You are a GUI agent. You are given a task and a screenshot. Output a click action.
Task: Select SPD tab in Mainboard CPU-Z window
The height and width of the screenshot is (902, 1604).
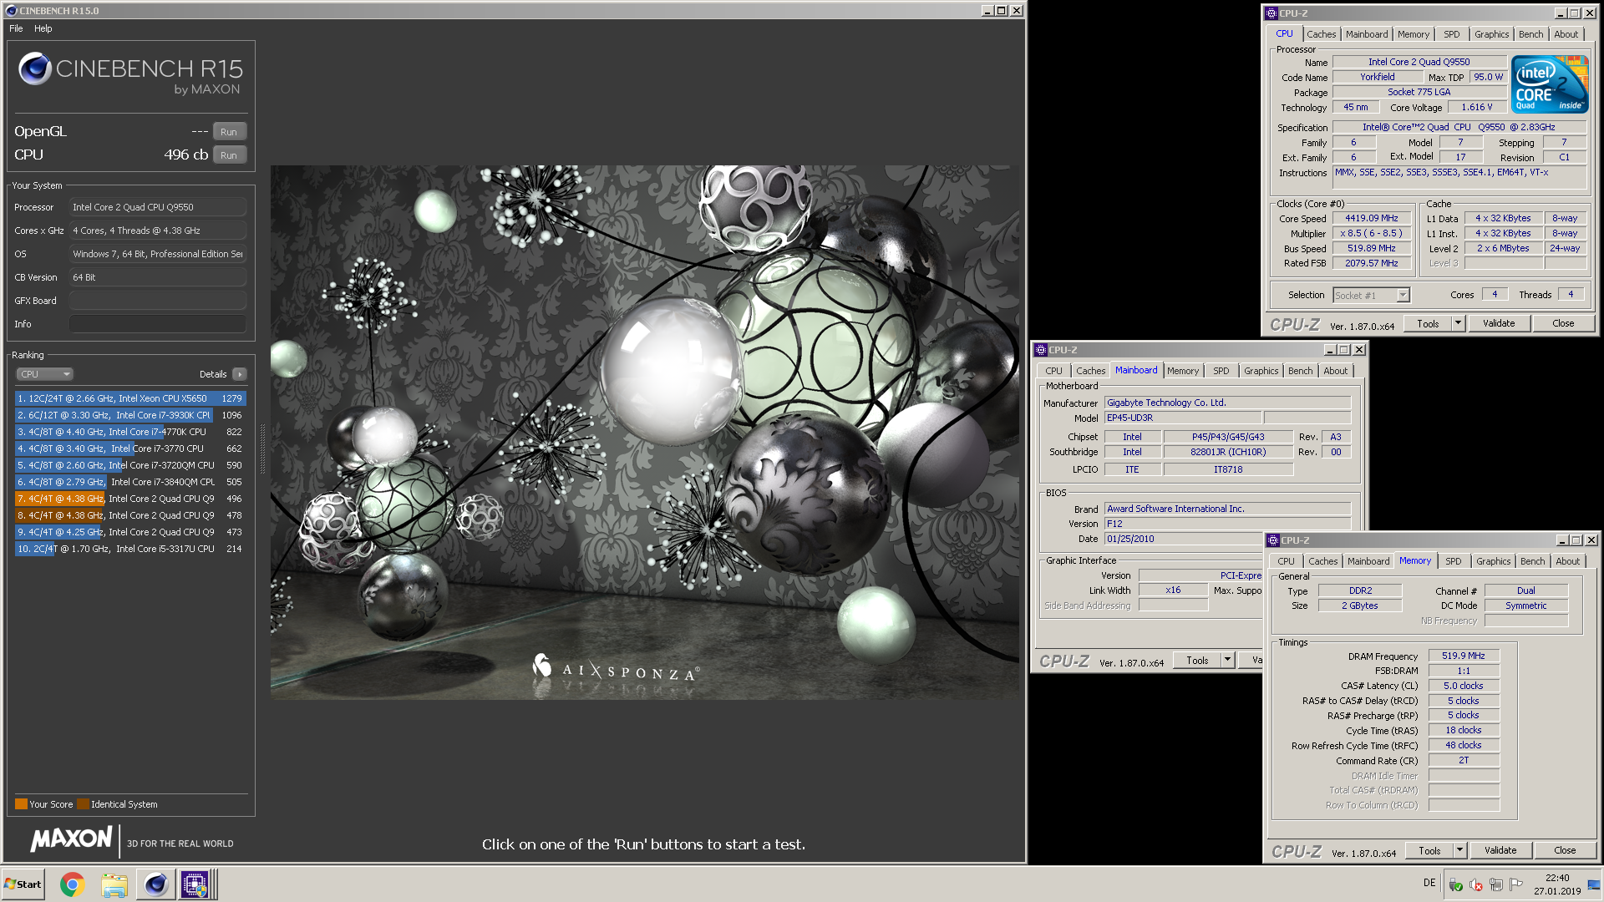pos(1221,371)
